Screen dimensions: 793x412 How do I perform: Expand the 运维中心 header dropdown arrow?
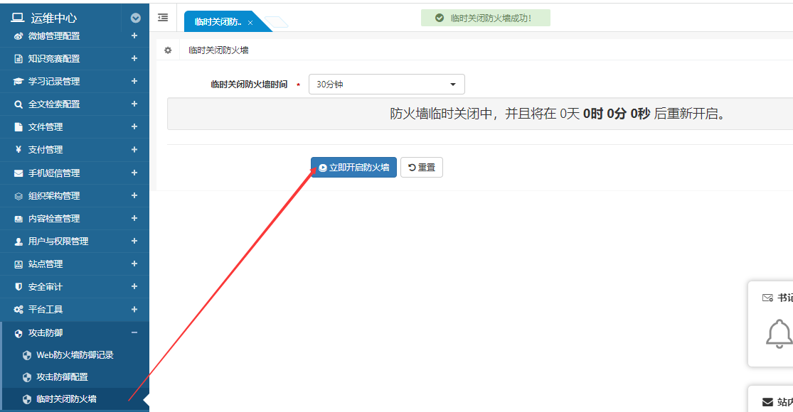click(136, 18)
